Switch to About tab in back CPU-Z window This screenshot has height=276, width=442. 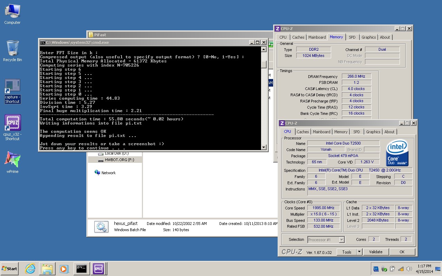click(385, 37)
